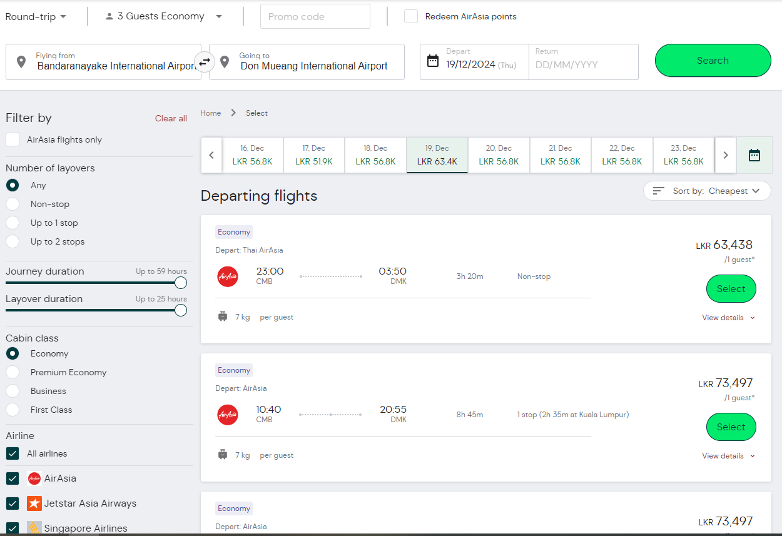Click the Layover duration slider handle
The height and width of the screenshot is (536, 782).
(181, 310)
